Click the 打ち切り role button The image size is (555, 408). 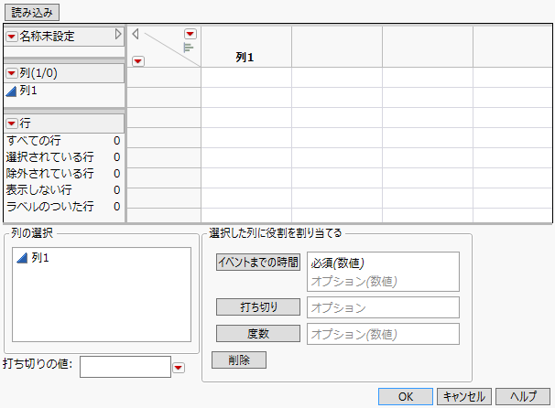pos(258,307)
